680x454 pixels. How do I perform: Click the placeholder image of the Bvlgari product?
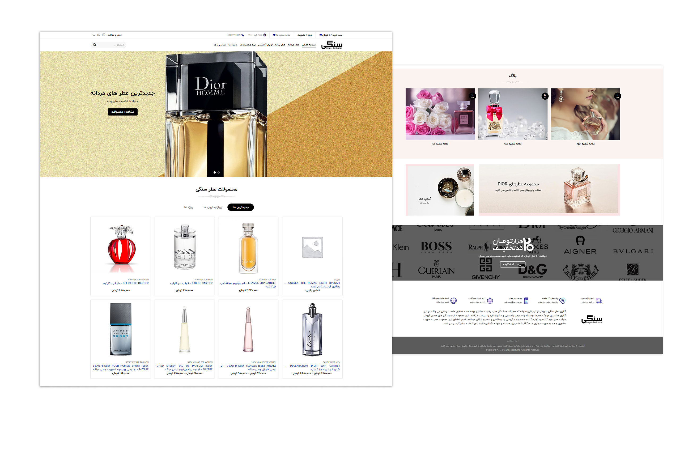pyautogui.click(x=312, y=247)
